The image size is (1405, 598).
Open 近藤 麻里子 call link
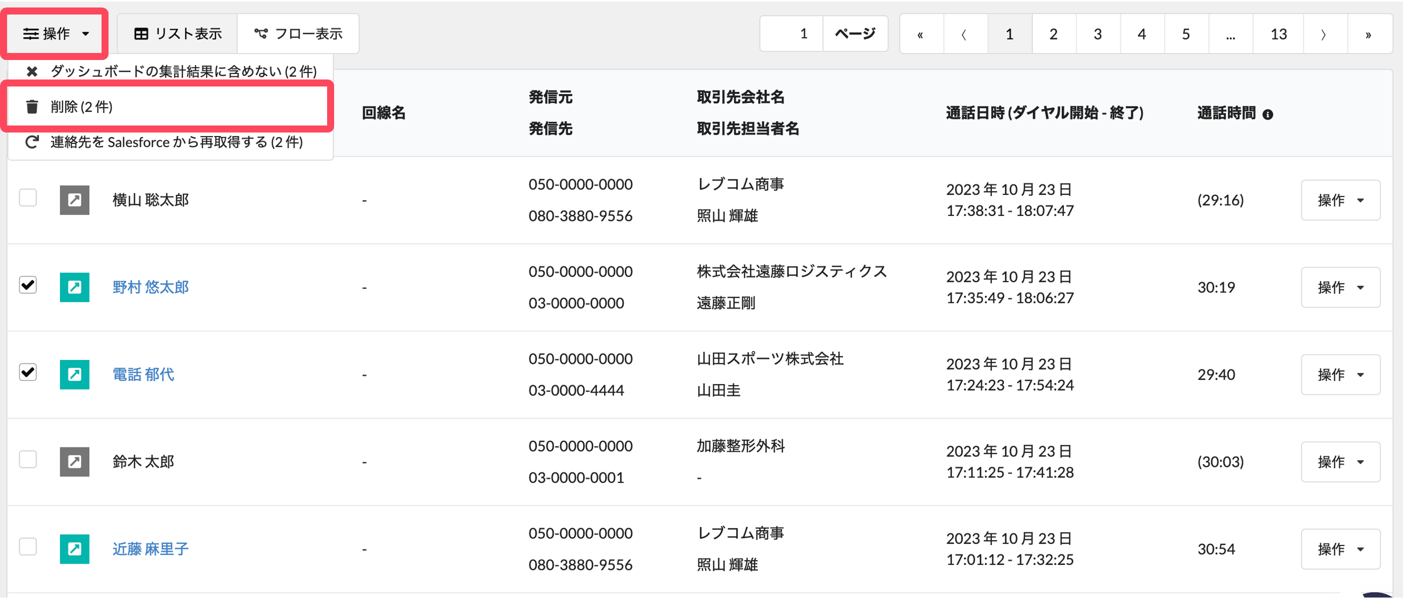[x=151, y=549]
